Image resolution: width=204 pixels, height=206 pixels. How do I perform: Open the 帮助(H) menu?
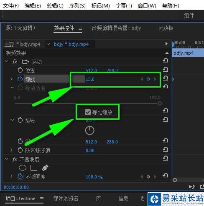(x=171, y=6)
